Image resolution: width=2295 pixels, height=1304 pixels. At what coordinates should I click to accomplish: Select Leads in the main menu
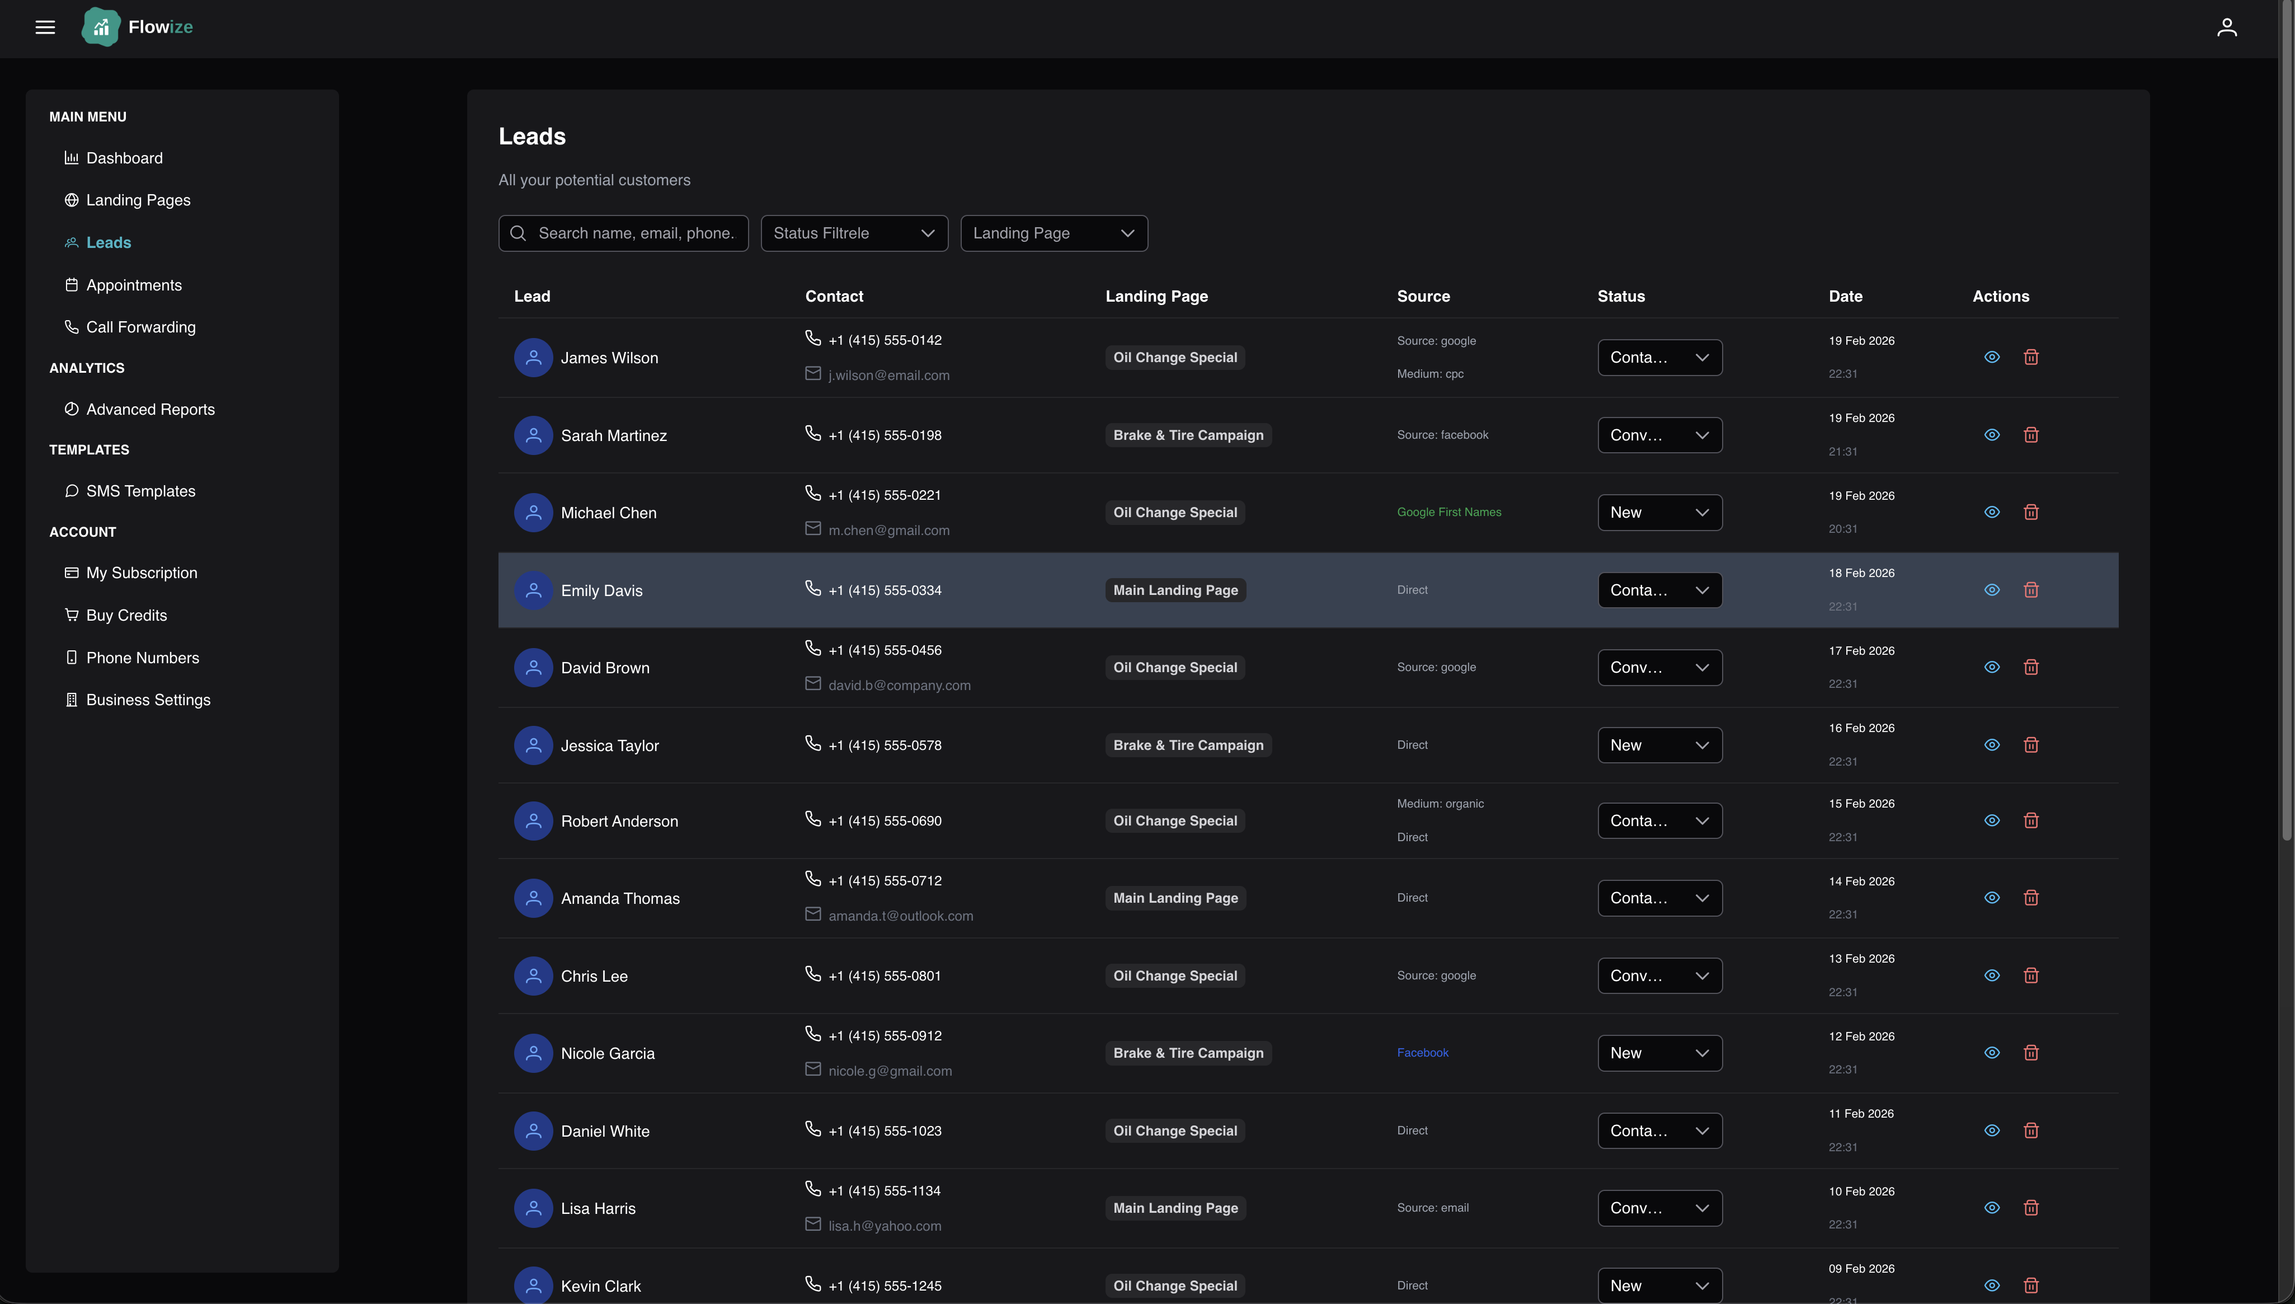(x=109, y=242)
